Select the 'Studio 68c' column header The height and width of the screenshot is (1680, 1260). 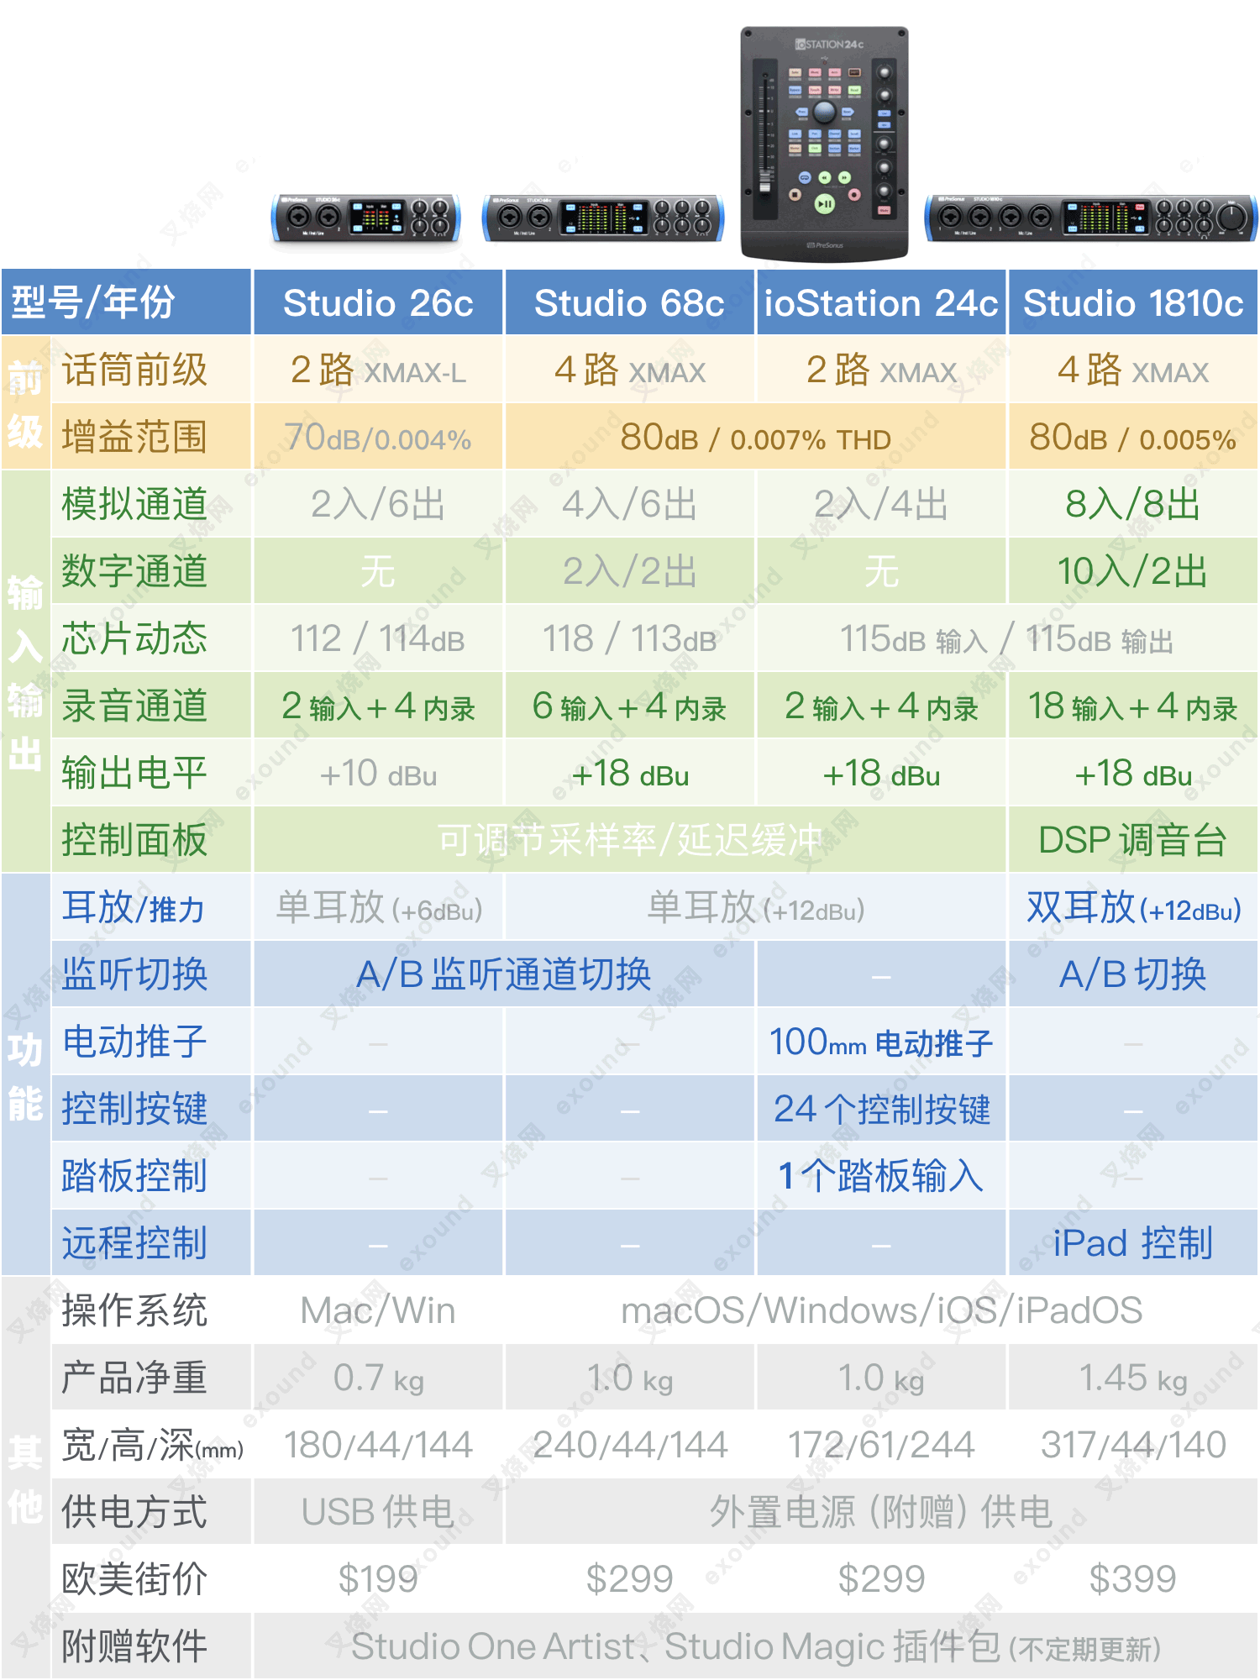coord(629,302)
